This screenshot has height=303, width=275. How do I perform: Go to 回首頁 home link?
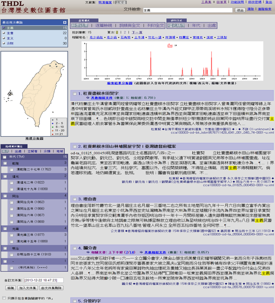point(221,2)
